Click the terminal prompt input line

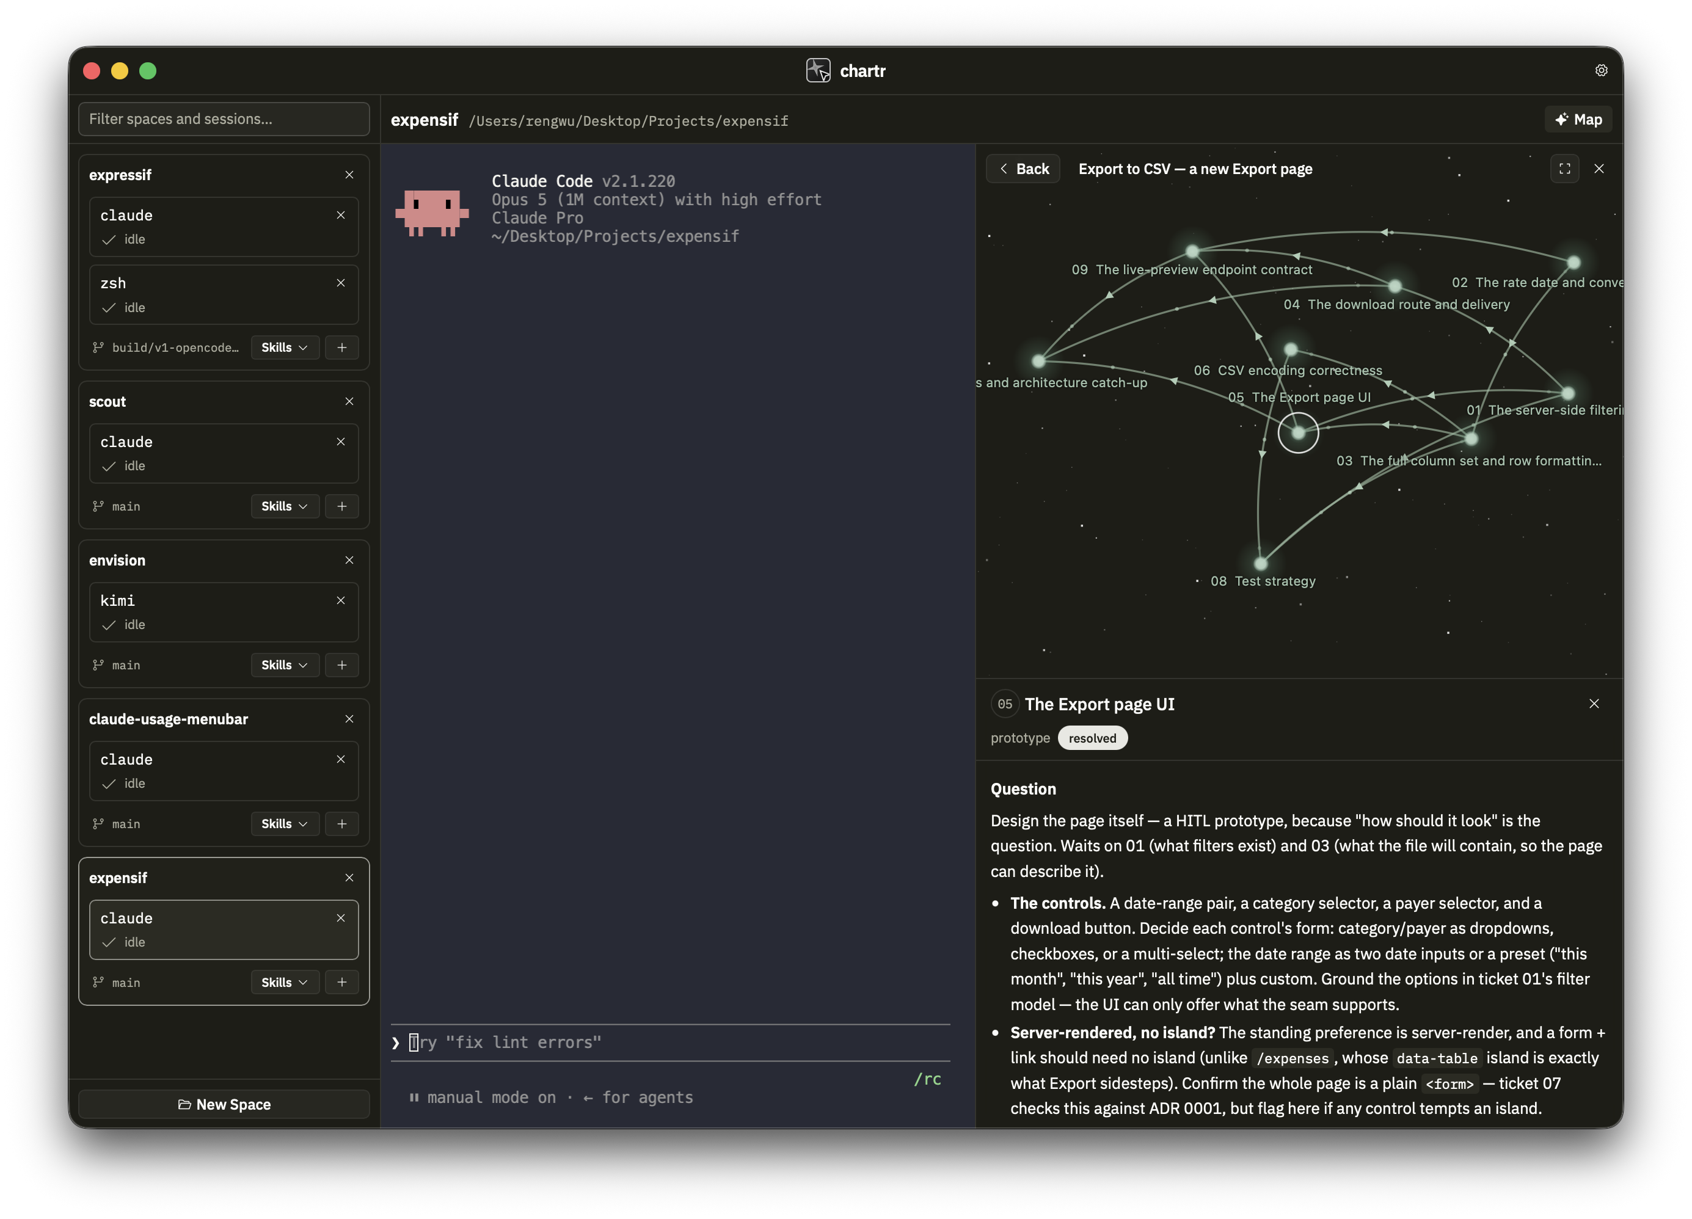point(670,1043)
